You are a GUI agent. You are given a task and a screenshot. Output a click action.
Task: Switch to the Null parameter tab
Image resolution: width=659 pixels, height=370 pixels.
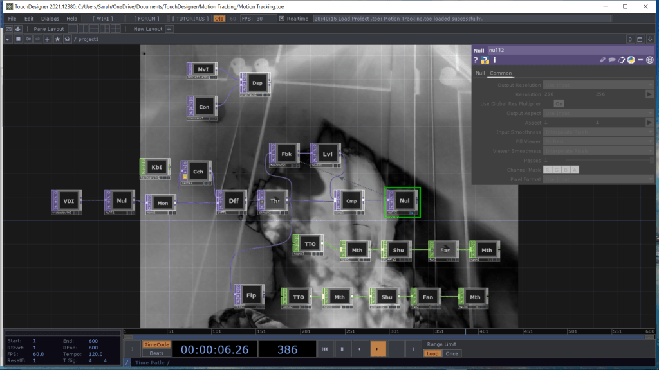click(x=479, y=73)
